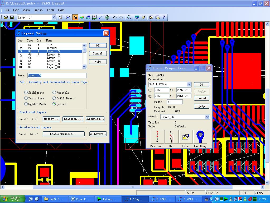Select the Solder Mask layer type

pos(26,104)
